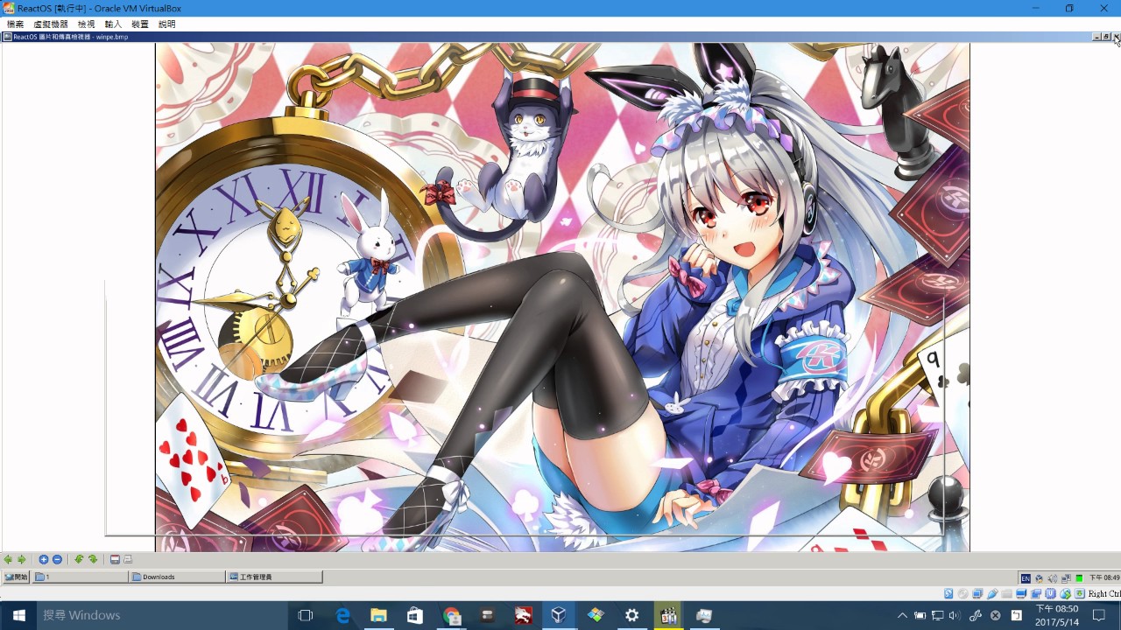Select the VirtualBox cube taskbar icon

pyautogui.click(x=559, y=615)
